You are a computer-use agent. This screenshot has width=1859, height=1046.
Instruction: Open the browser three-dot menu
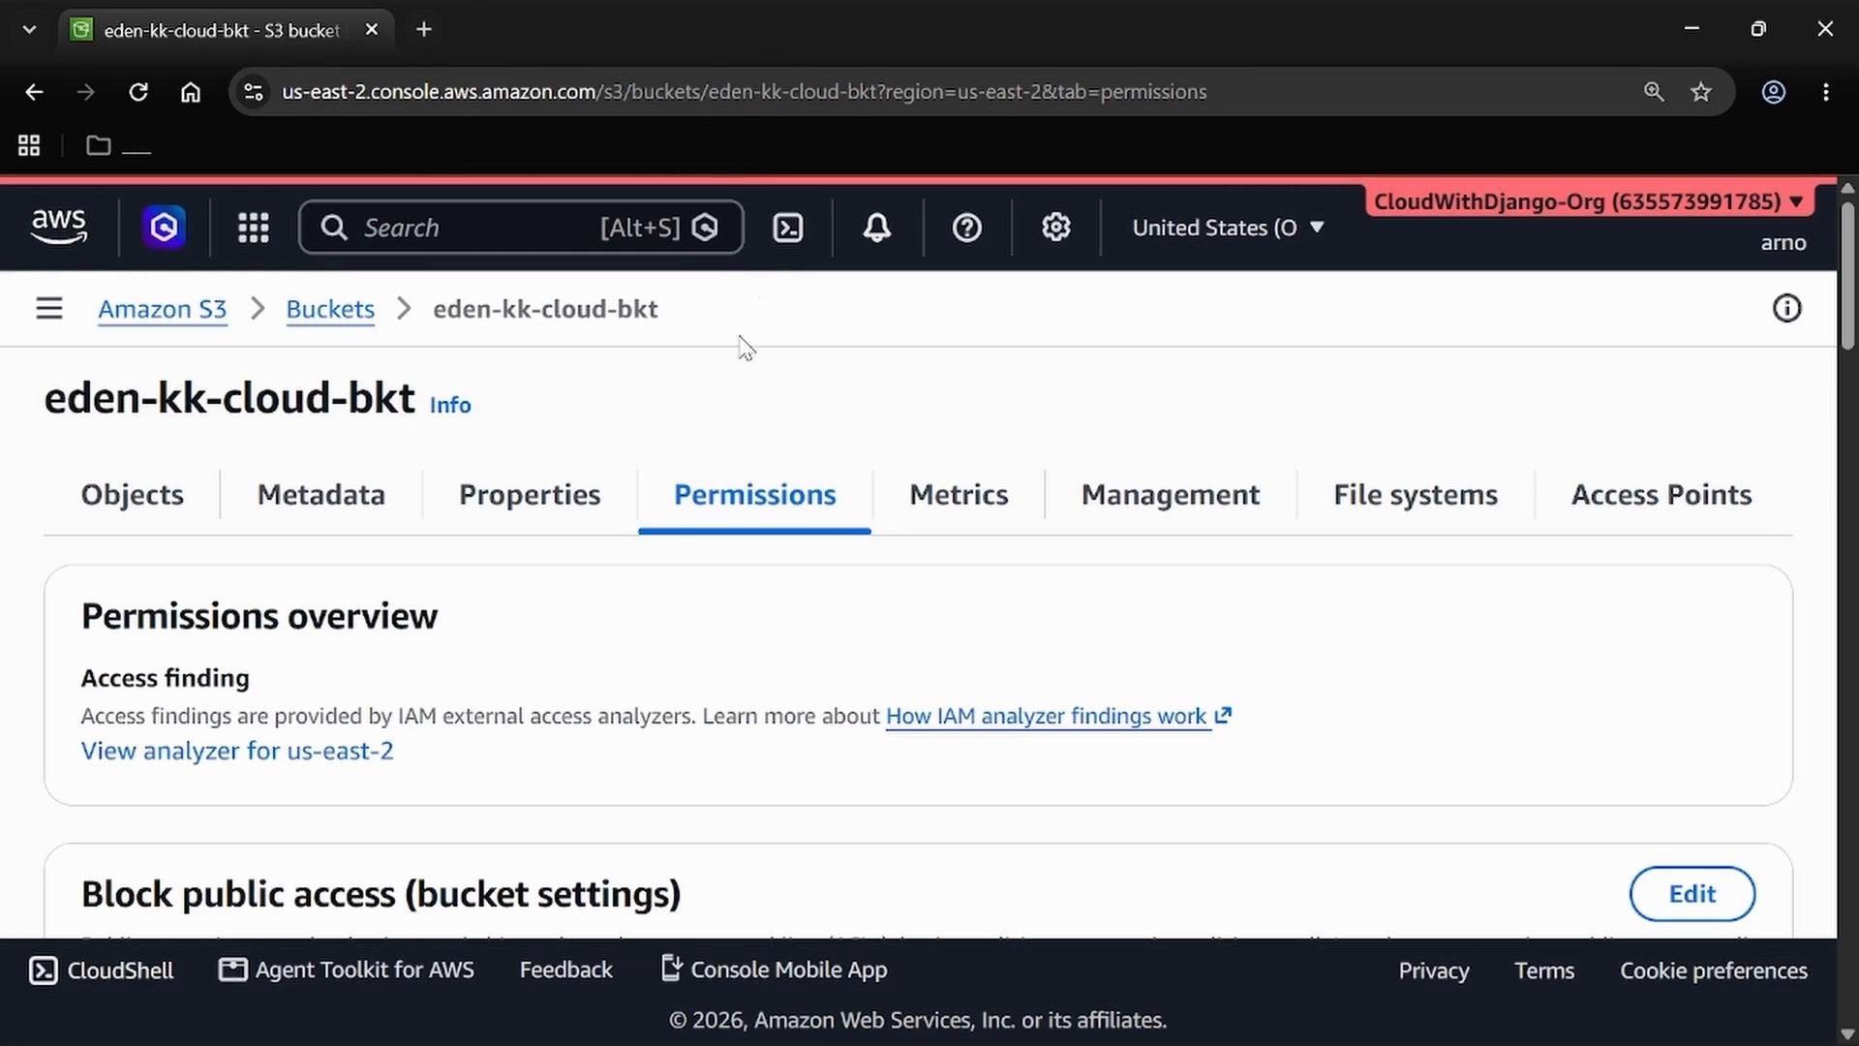1826,92
